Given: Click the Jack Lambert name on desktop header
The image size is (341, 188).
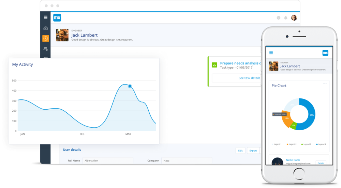Looking at the screenshot, I should [84, 35].
